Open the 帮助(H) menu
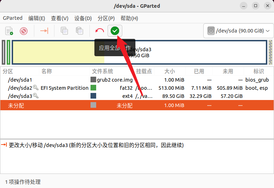This screenshot has width=274, height=188. tap(129, 18)
